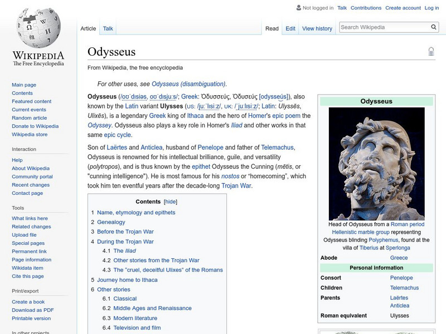Open the Odysseus statue head image
The image size is (446, 334).
[377, 164]
